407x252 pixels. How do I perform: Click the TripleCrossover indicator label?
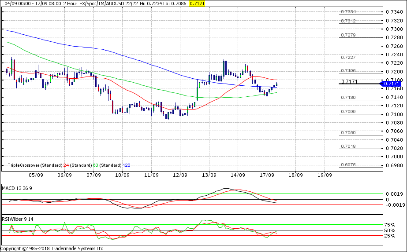tap(24, 165)
